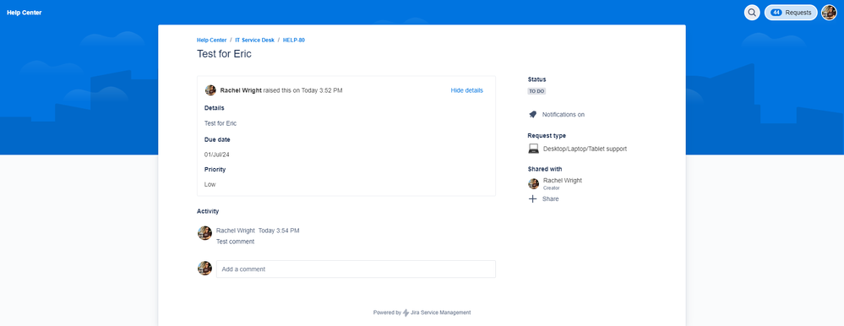The height and width of the screenshot is (326, 844).
Task: Click the Low priority value
Action: coord(210,184)
